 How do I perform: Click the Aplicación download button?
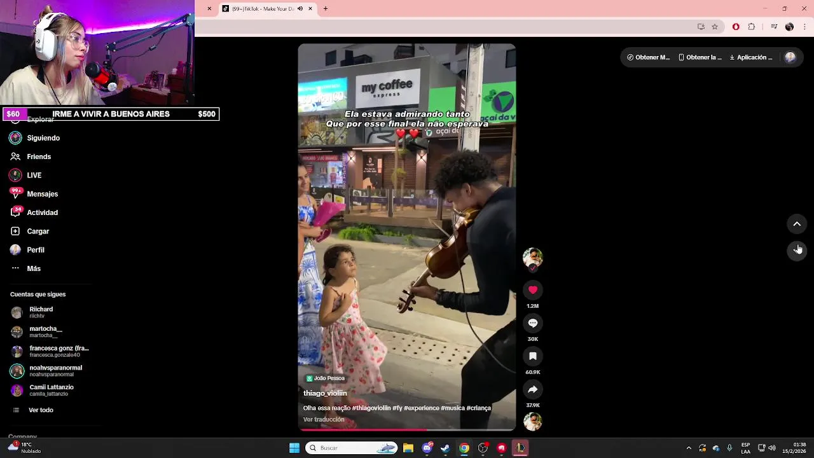coord(751,57)
